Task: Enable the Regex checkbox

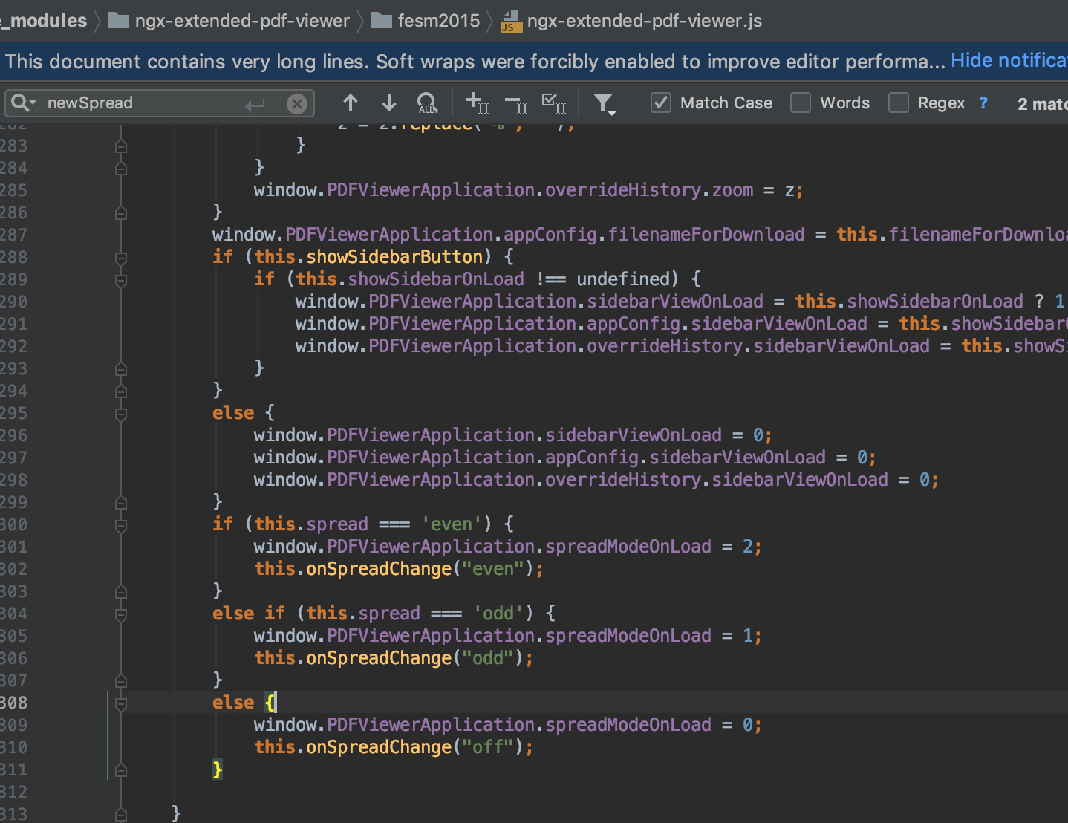Action: [898, 103]
